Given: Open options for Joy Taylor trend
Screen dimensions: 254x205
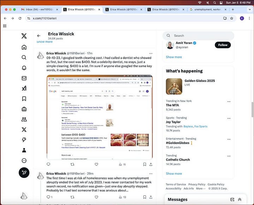Looking at the screenshot, I should click(x=229, y=118).
